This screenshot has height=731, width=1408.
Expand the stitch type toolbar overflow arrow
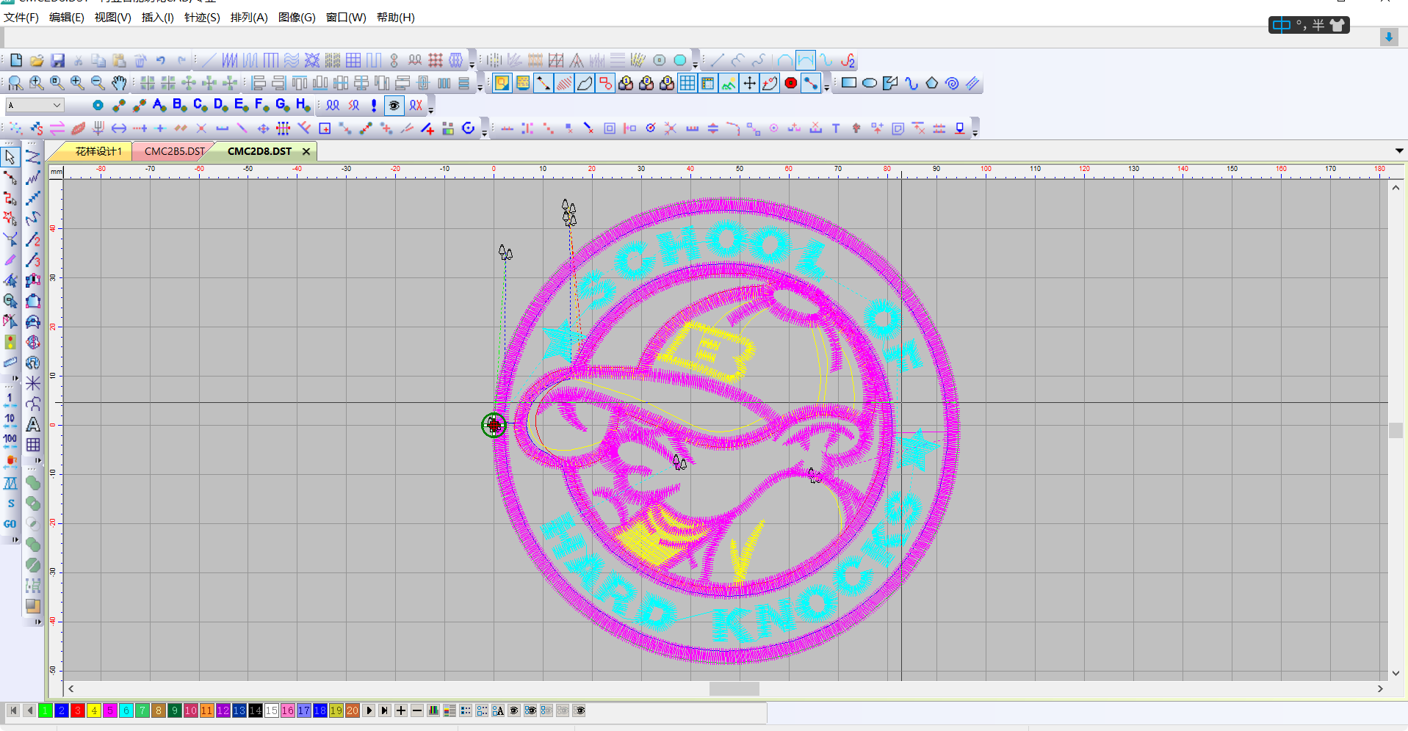(472, 65)
